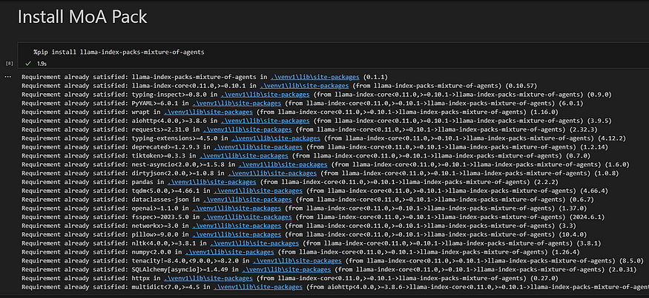
Task: Open site-packages link on tiktoken row
Action: click(244, 156)
